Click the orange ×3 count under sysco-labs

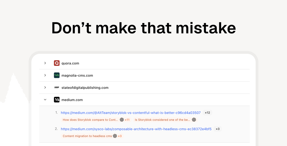pos(120,136)
